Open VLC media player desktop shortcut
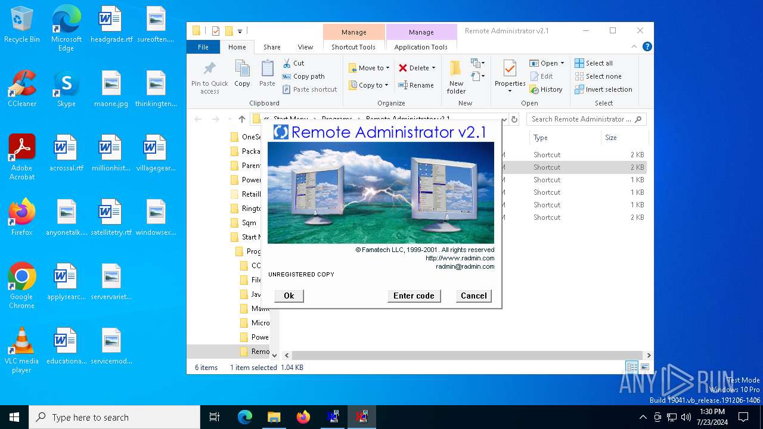763x429 pixels. (x=22, y=350)
